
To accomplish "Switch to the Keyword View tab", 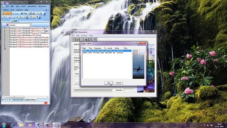I will (x=18, y=100).
